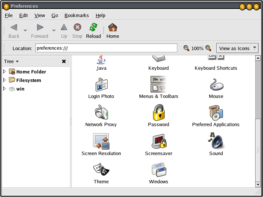Open the Help menu

pos(101,16)
